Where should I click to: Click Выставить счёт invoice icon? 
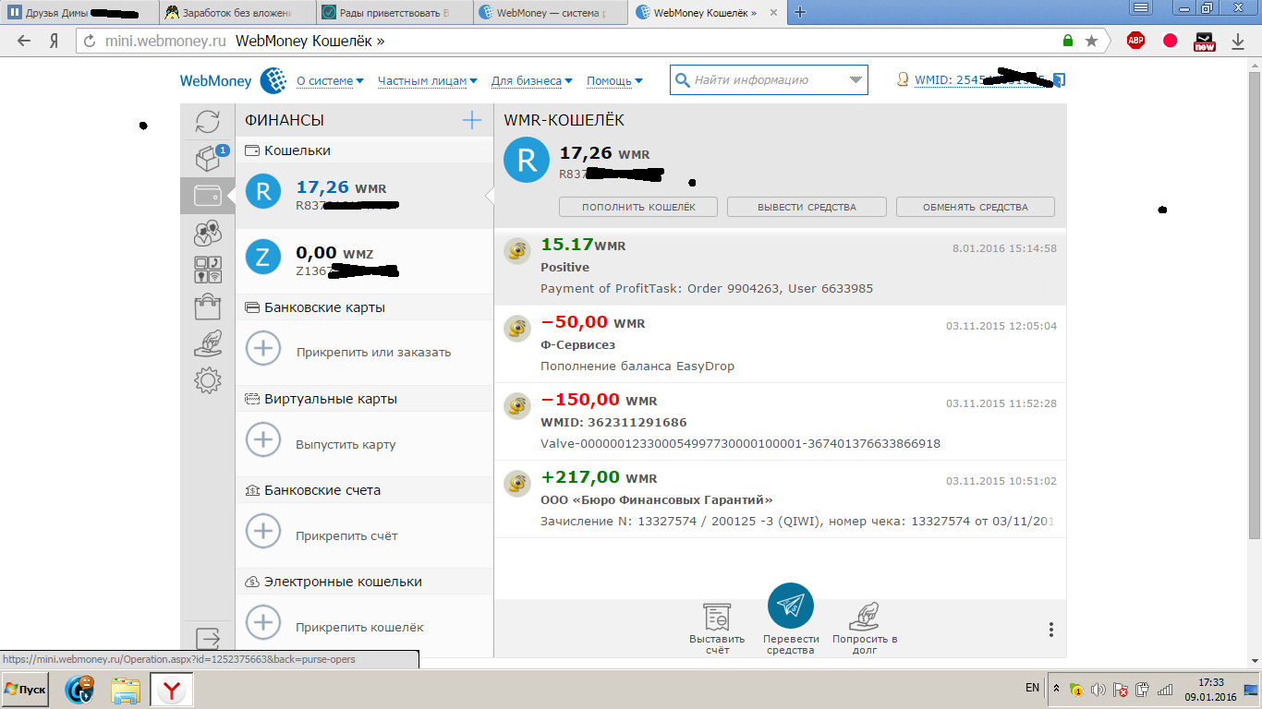tap(717, 616)
